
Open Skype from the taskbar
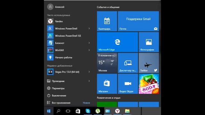click(x=88, y=111)
